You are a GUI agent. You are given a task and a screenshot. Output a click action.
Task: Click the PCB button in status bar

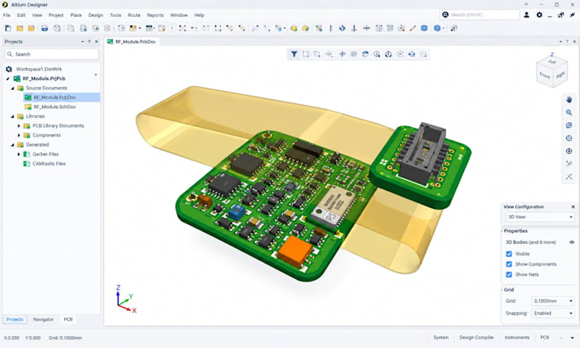point(544,337)
